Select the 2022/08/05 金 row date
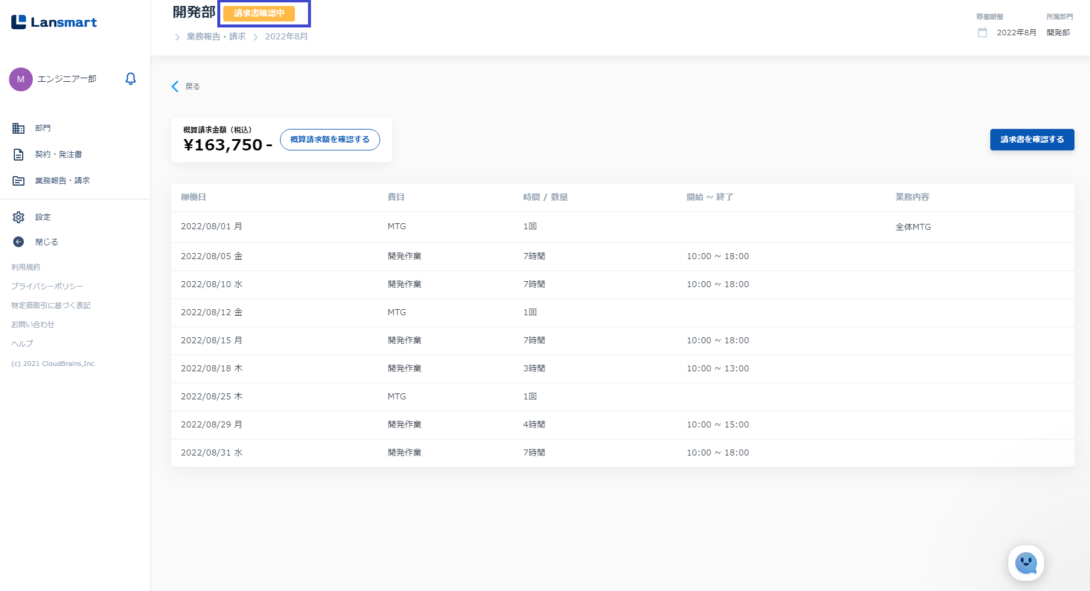 [212, 256]
